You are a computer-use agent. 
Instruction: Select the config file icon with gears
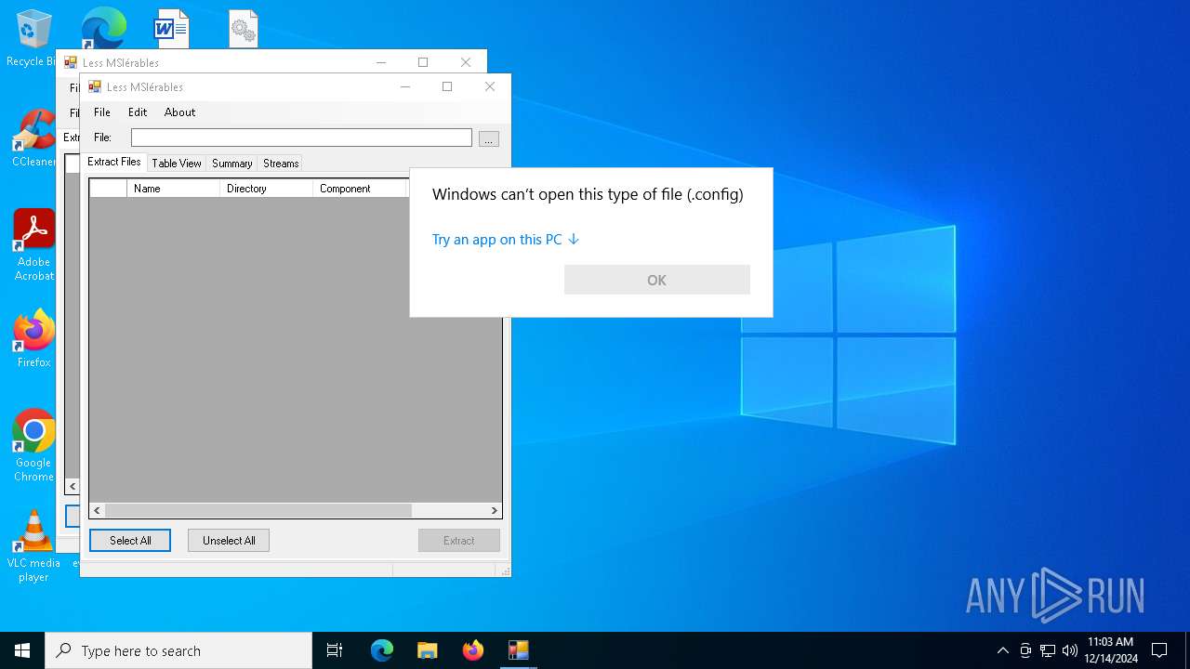[x=244, y=29]
